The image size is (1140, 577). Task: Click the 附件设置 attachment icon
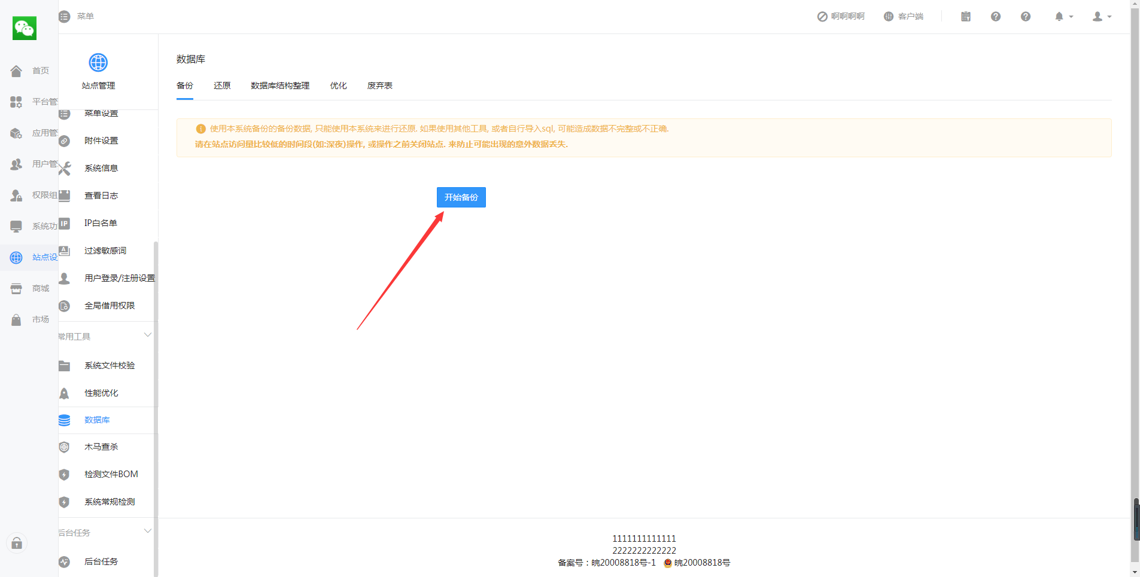pyautogui.click(x=65, y=141)
